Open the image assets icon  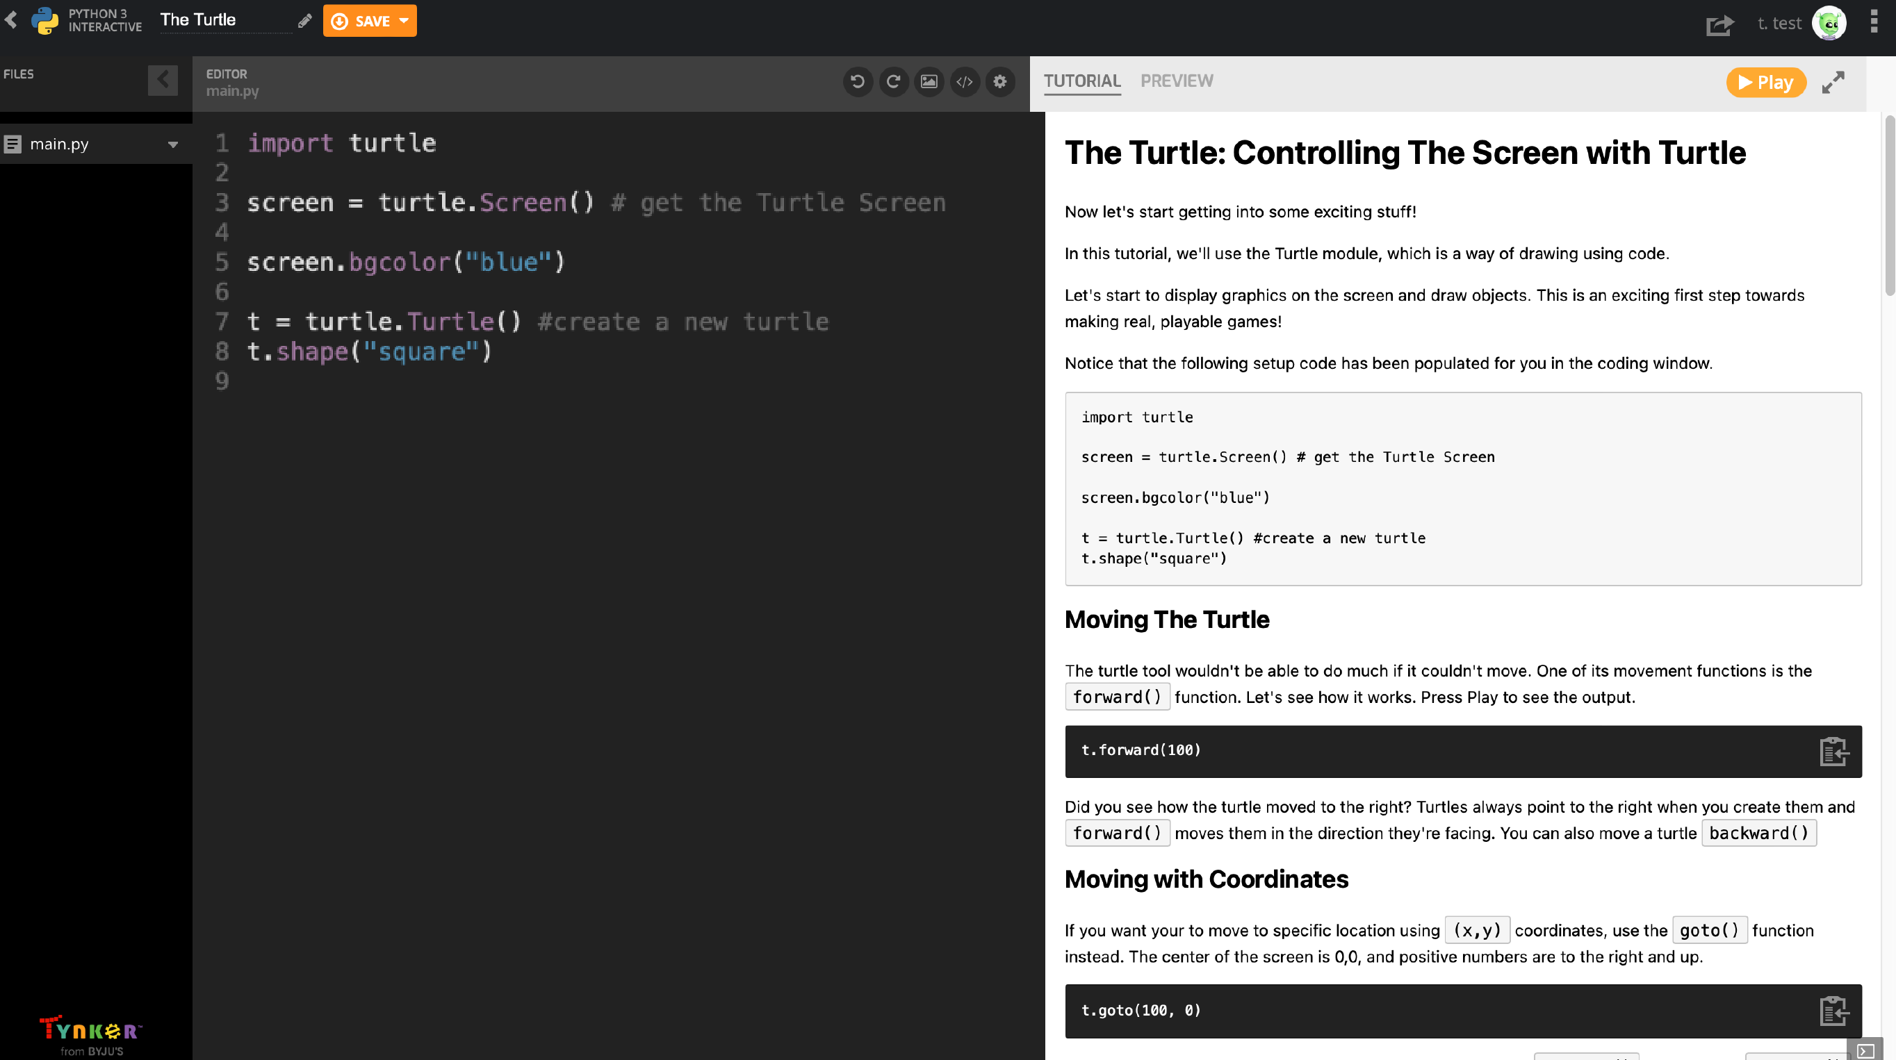[929, 81]
